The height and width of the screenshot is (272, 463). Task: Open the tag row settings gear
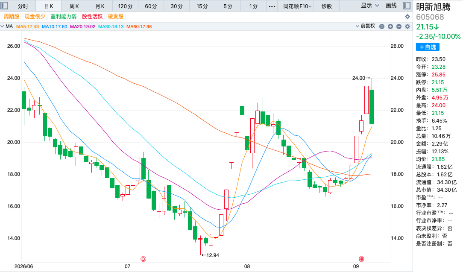407,17
